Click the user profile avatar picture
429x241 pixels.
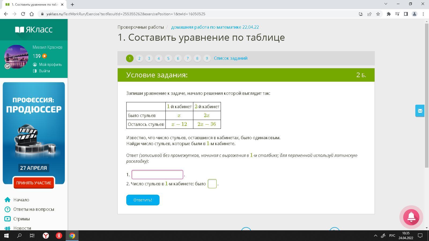[16, 57]
